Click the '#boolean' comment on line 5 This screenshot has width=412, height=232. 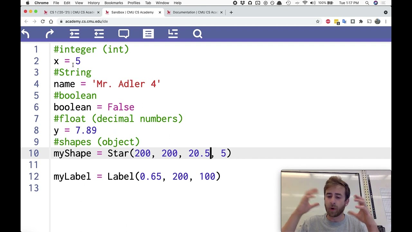75,96
